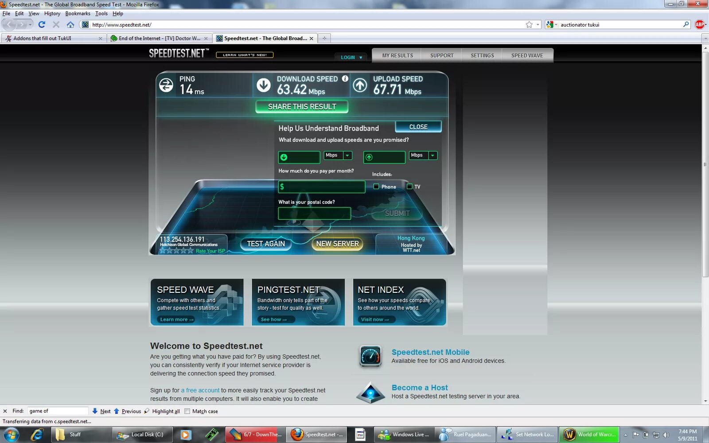Open Internet Explorer from taskbar
709x443 pixels.
tap(37, 435)
